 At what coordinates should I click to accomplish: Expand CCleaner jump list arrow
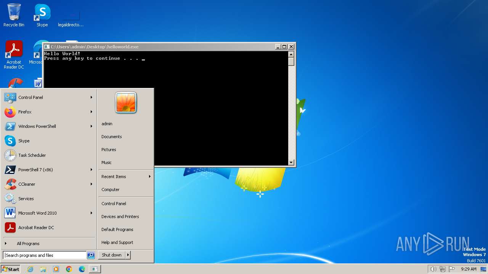91,184
